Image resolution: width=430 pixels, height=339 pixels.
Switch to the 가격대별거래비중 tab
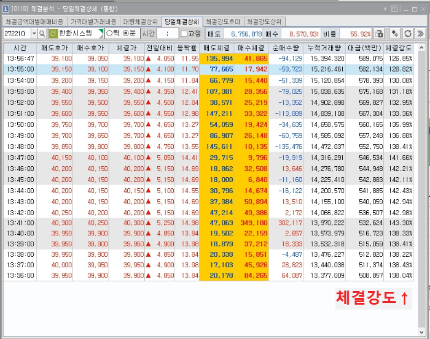point(93,21)
